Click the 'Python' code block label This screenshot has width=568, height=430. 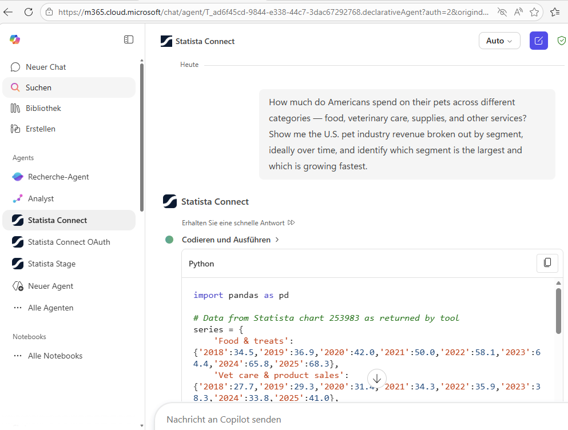(201, 264)
